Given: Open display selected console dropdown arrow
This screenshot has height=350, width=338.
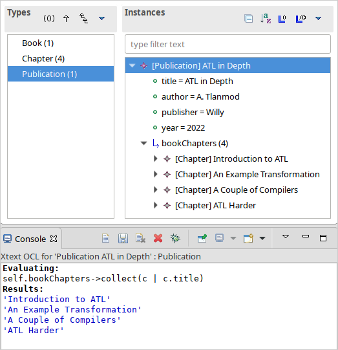Looking at the screenshot, I should [x=233, y=238].
